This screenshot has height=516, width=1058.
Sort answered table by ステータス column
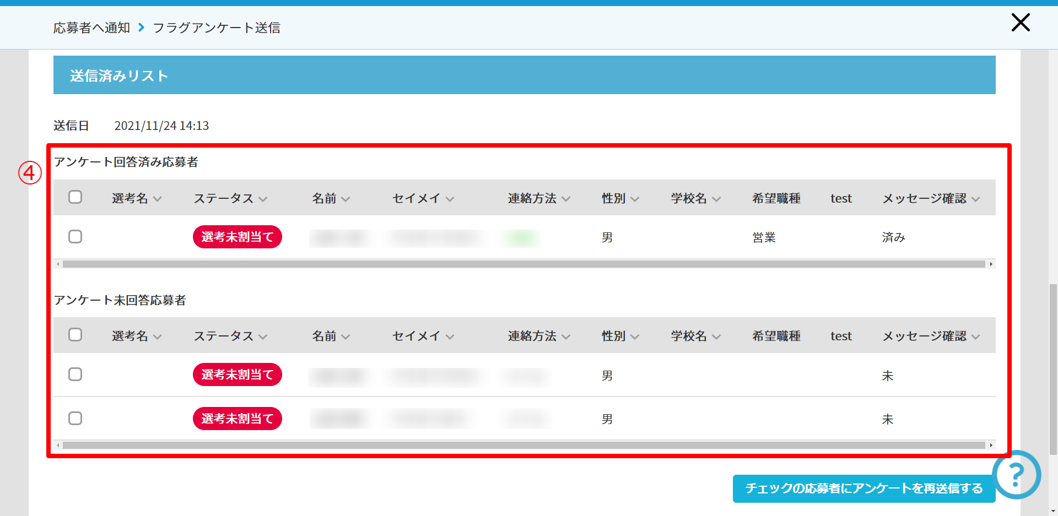tap(230, 199)
